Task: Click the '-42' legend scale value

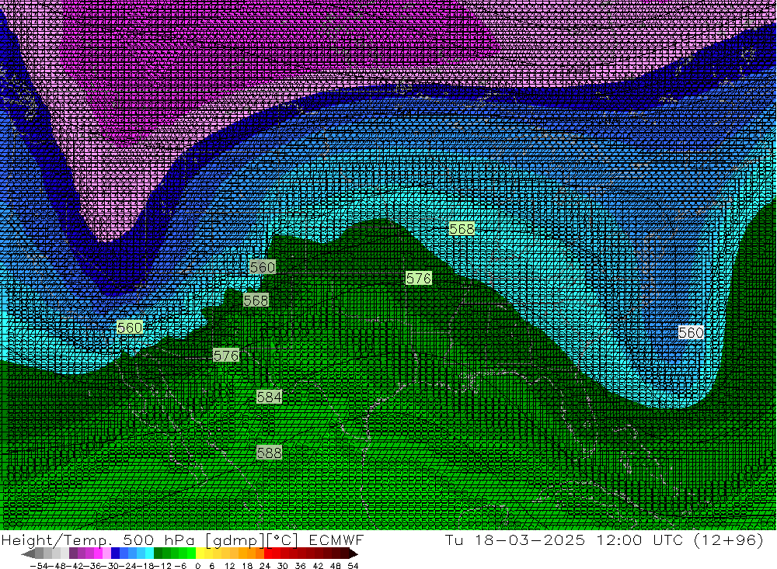Action: tap(75, 566)
